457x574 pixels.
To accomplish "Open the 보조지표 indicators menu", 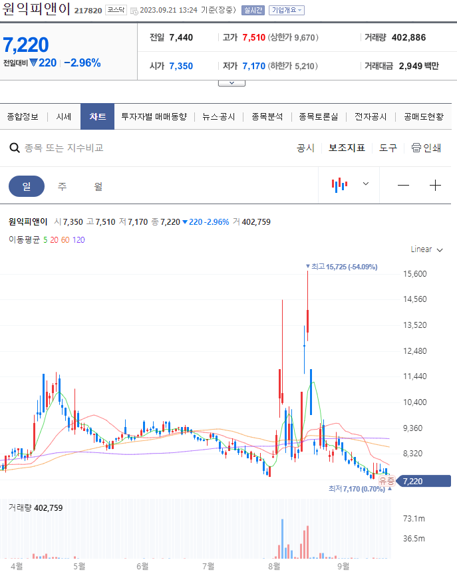I will point(347,148).
